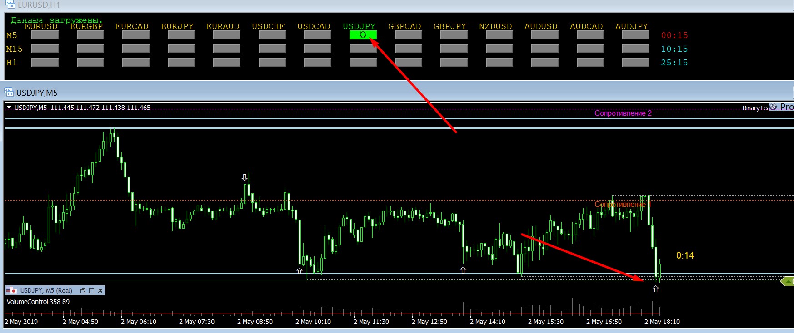Restore the USDJPY, M5 (Real) chart tab

pyautogui.click(x=83, y=290)
